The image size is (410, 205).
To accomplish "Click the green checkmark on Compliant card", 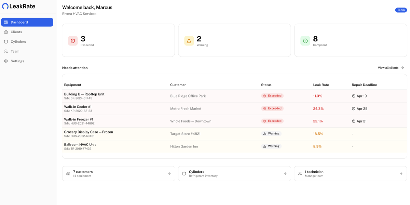I will tap(305, 40).
